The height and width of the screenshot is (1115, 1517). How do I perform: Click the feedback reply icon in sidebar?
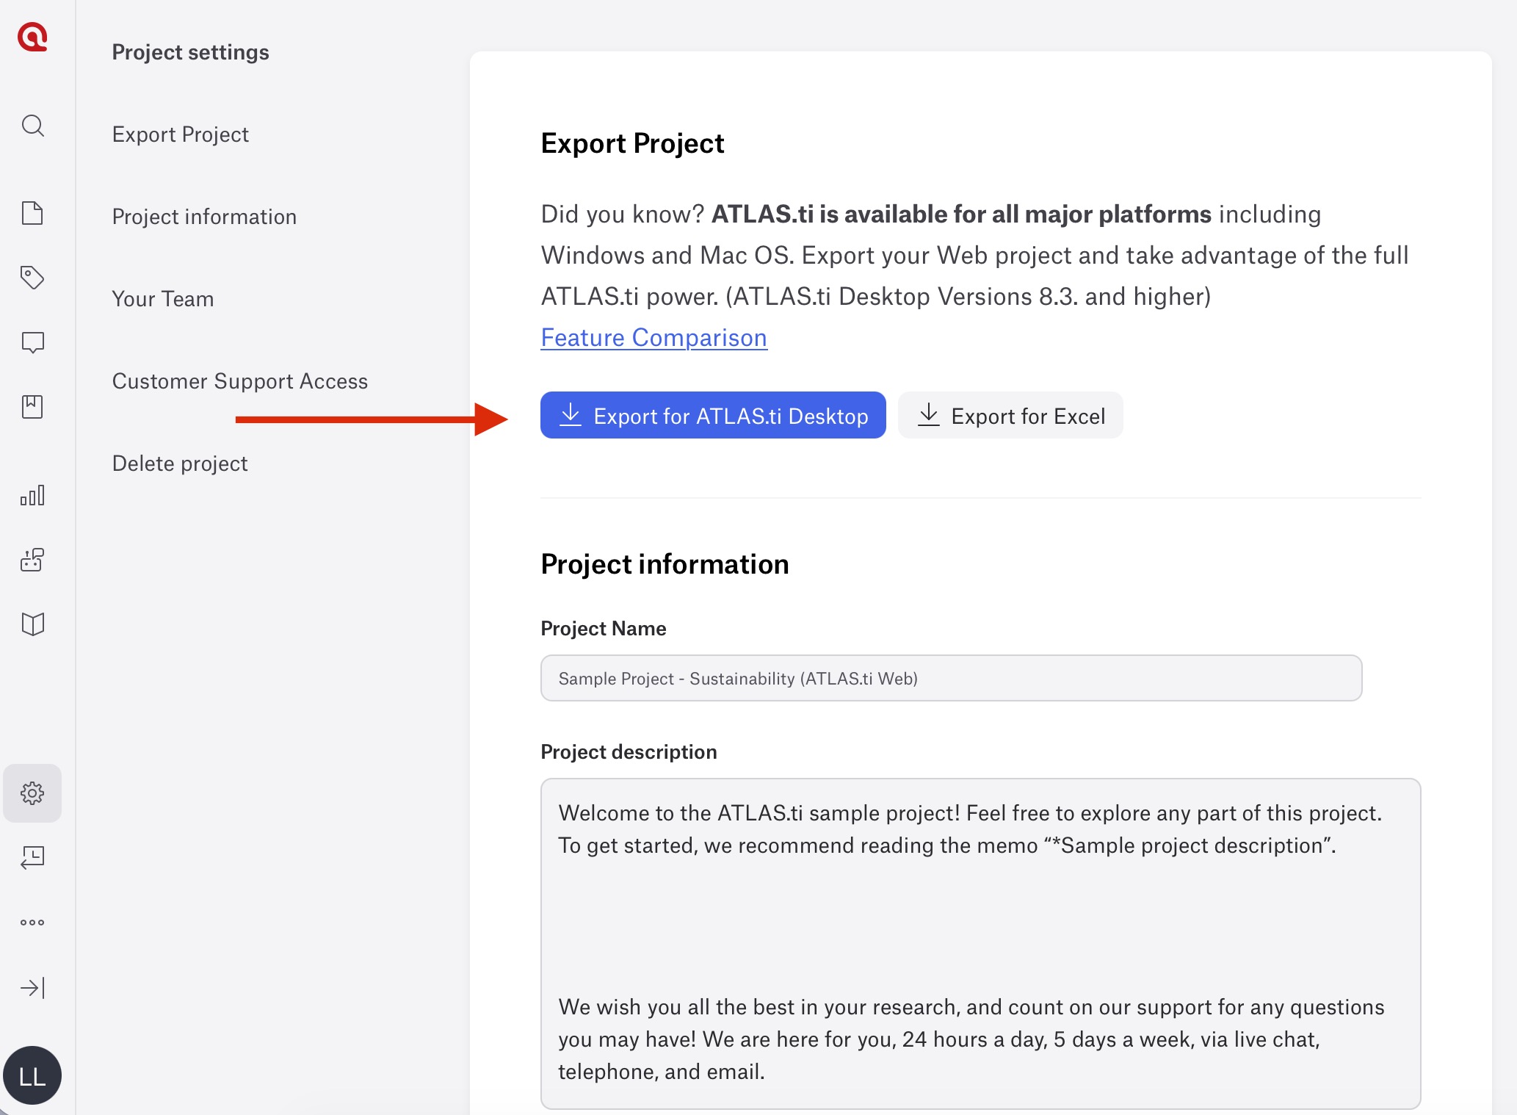32,857
